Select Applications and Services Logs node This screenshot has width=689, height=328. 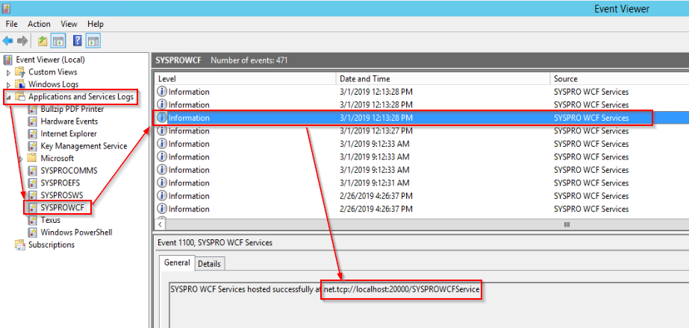(81, 97)
